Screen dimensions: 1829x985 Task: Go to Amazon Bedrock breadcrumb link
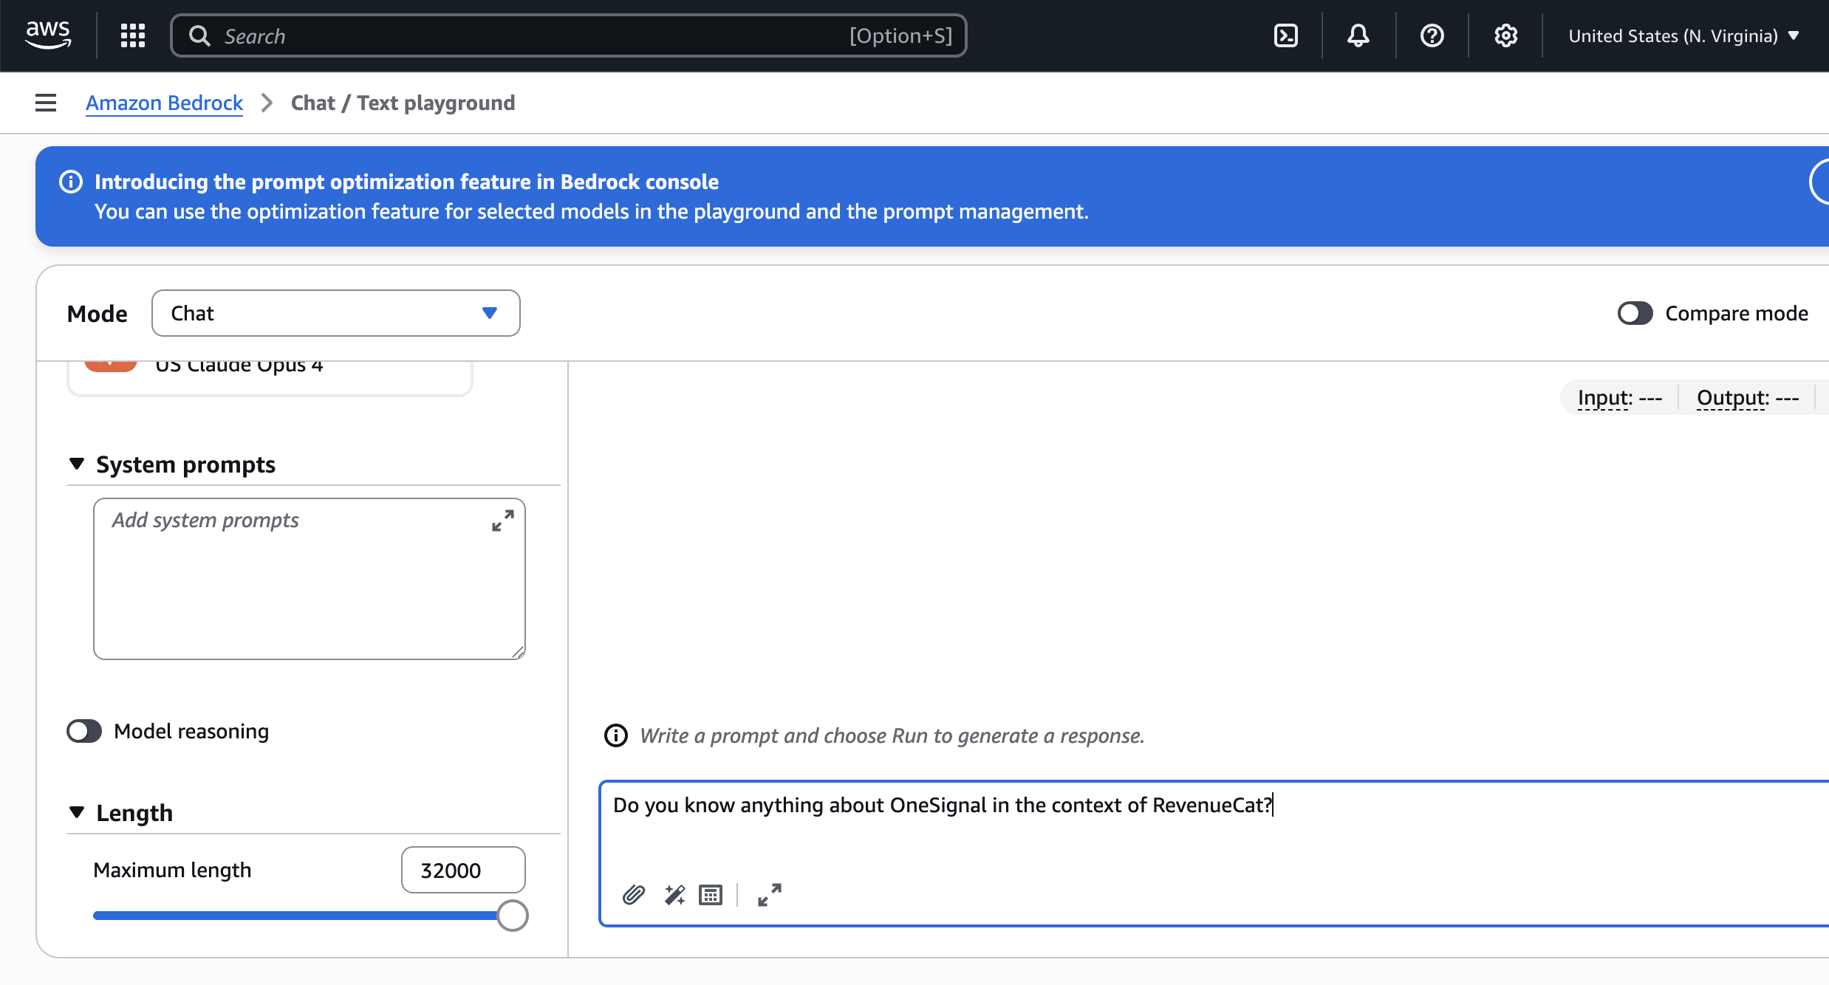coord(164,103)
